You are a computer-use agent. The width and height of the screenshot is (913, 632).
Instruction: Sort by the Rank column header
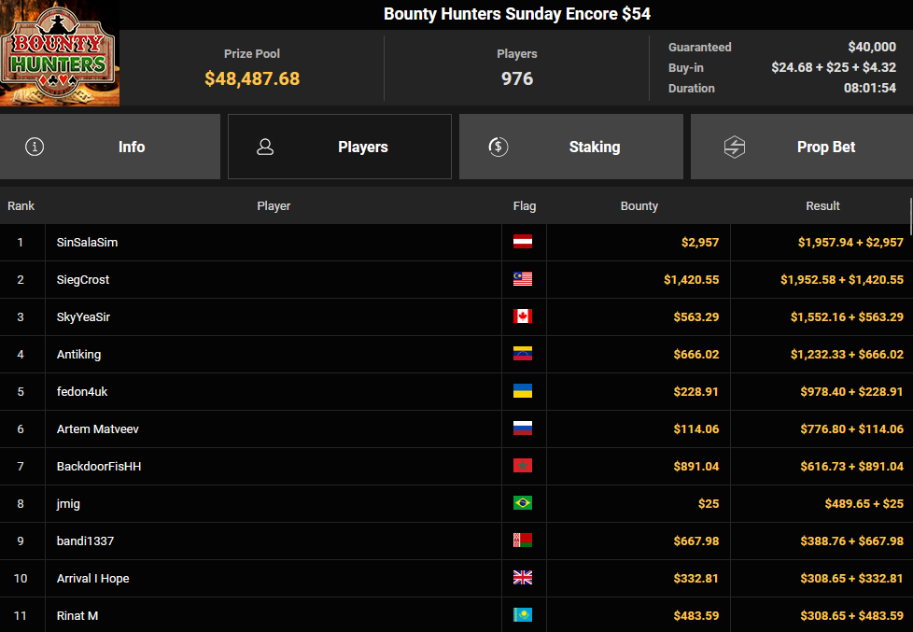pyautogui.click(x=21, y=205)
